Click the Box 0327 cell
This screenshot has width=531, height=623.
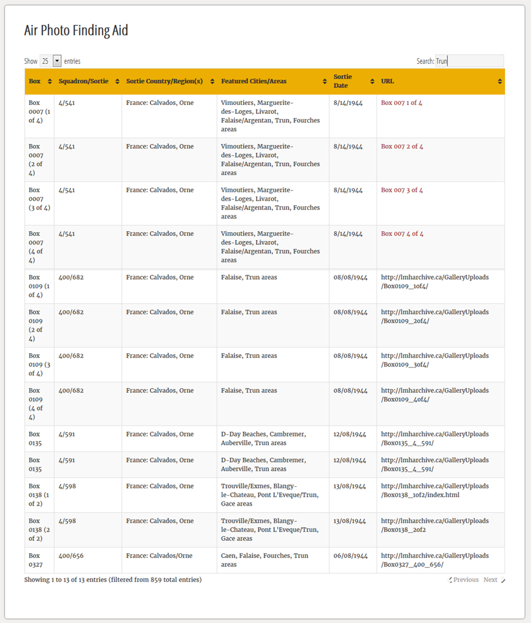pyautogui.click(x=40, y=560)
